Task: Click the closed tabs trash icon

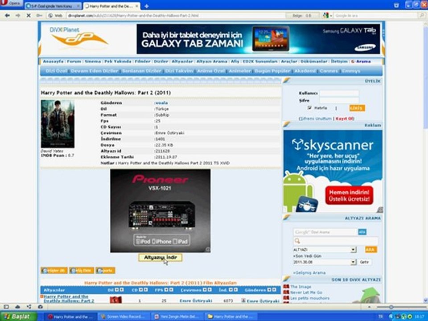Action: [x=397, y=5]
